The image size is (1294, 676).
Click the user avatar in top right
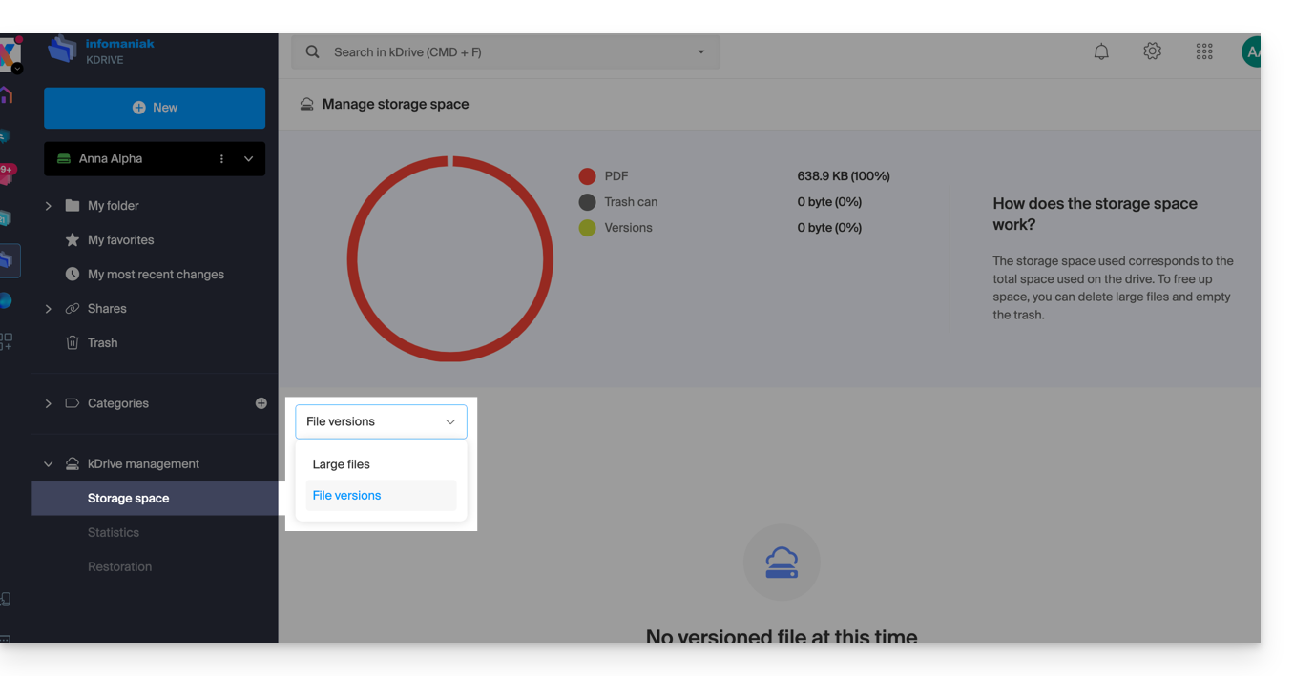1251,52
